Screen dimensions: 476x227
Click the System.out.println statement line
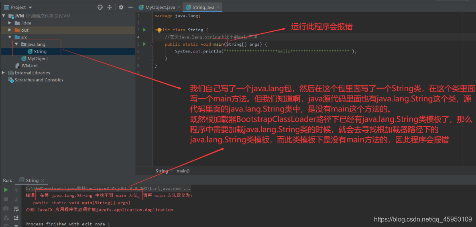coord(266,51)
